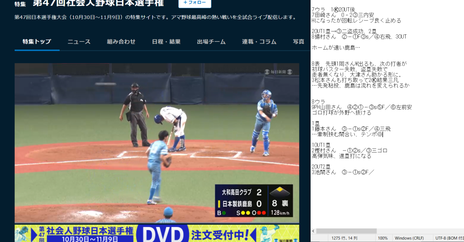Click the scoreboard overlay showing 大和高田クラブ
464x242 pixels.
point(254,201)
